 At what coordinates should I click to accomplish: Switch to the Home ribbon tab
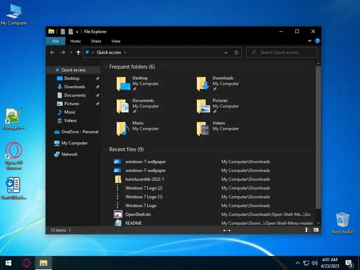tap(76, 41)
